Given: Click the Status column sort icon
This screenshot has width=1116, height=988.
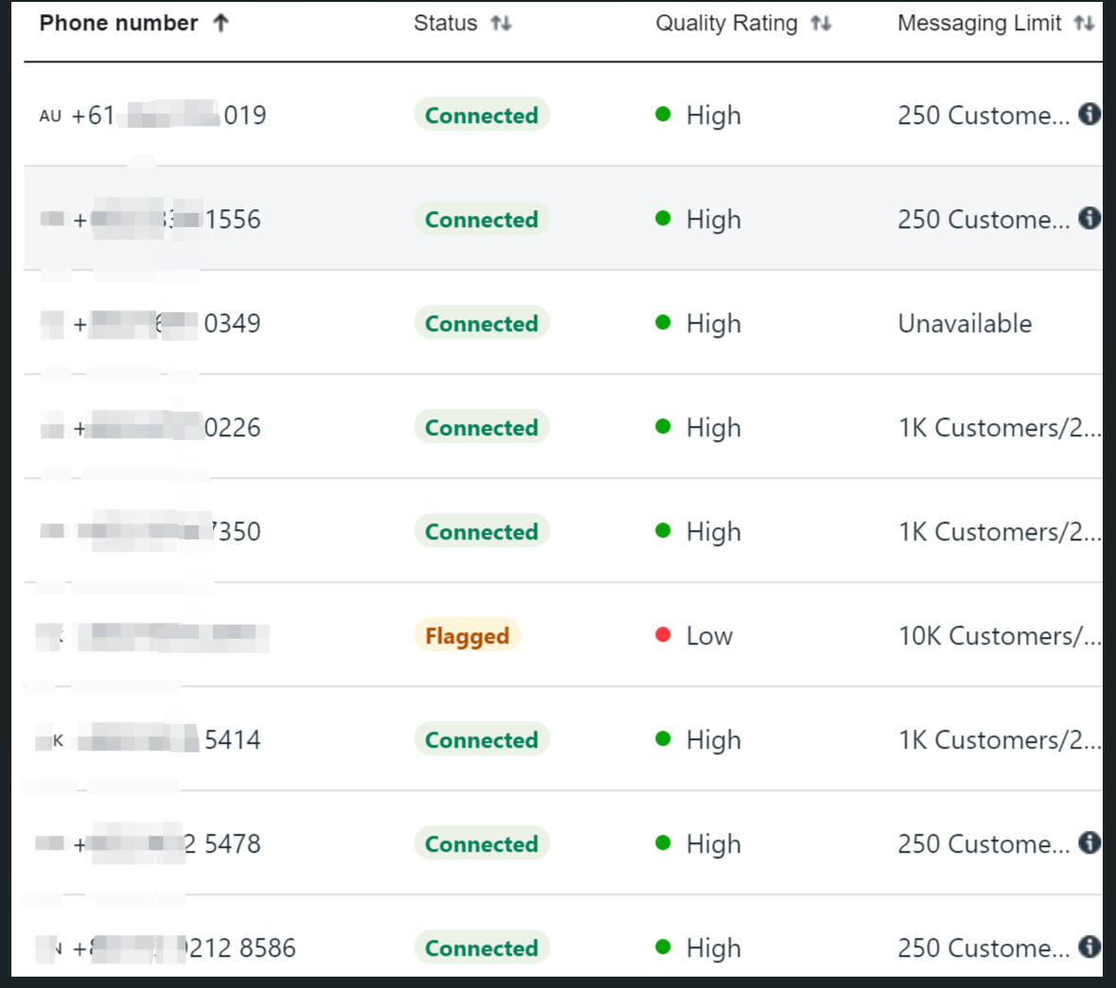Looking at the screenshot, I should point(501,24).
